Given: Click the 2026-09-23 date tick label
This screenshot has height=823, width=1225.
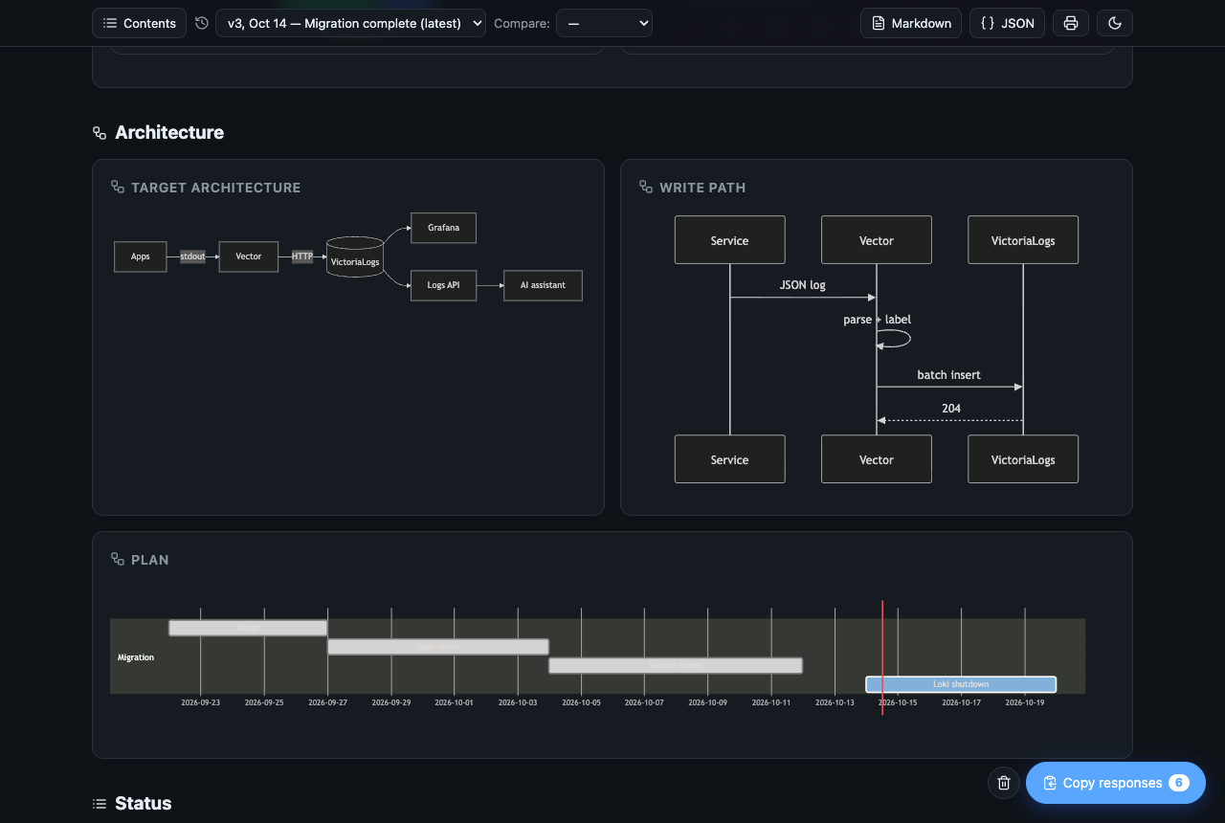Looking at the screenshot, I should click(200, 703).
